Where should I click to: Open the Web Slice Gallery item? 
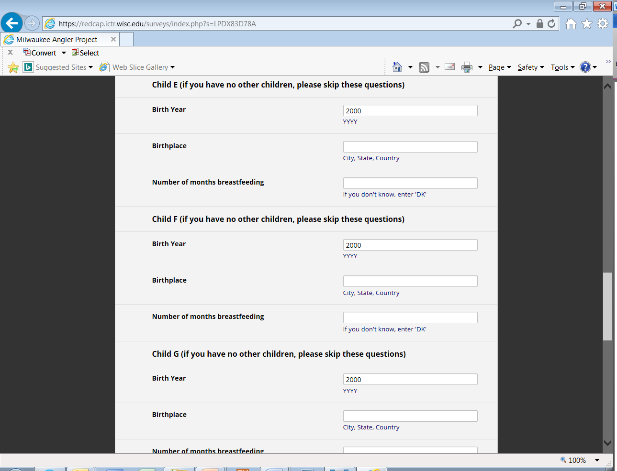pos(137,67)
